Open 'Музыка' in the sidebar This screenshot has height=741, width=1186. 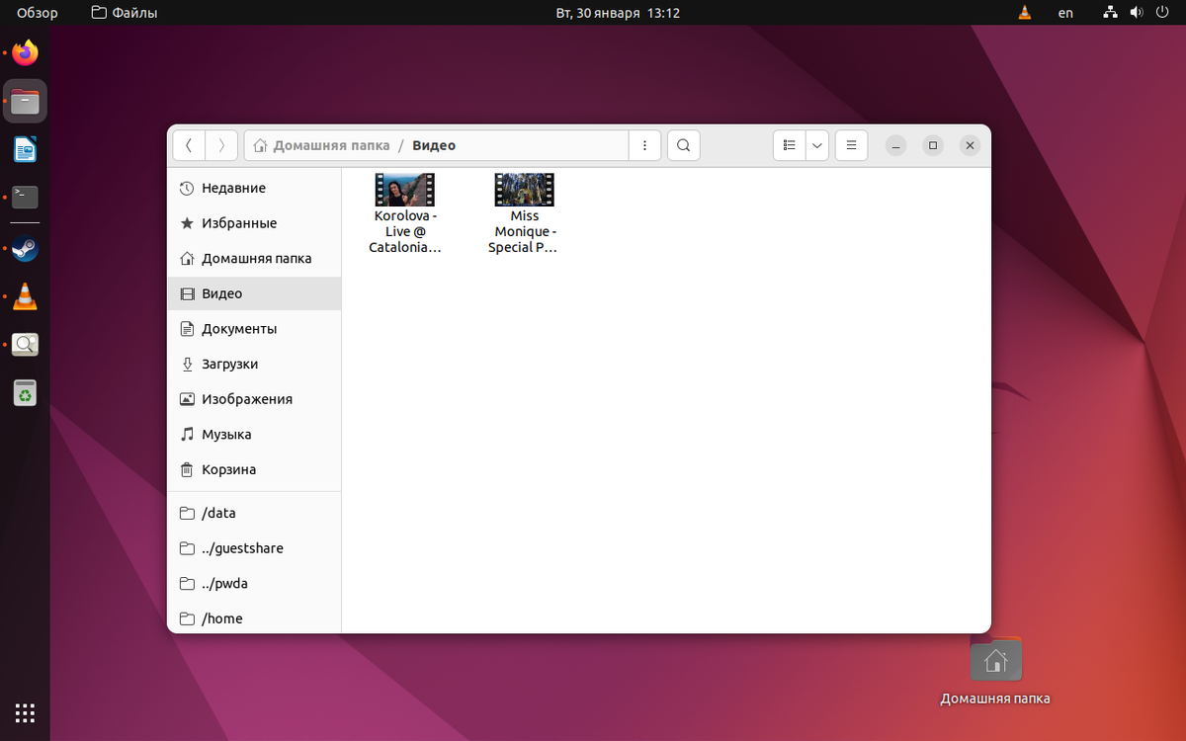[254, 435]
